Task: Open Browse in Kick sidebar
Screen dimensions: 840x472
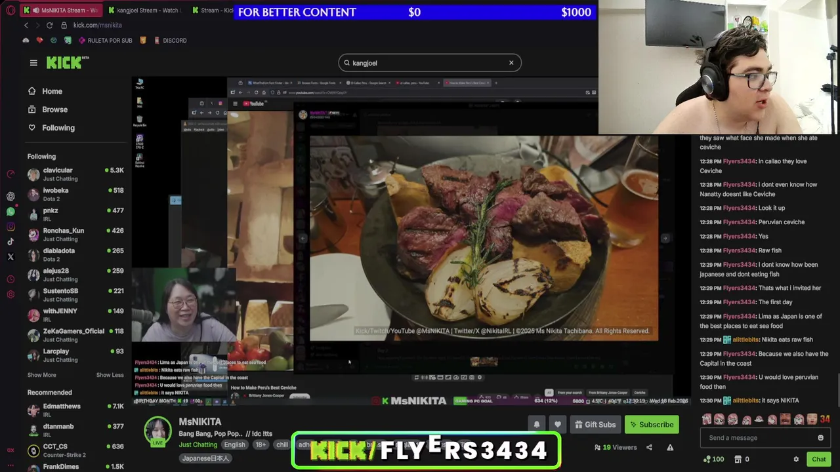Action: pyautogui.click(x=47, y=109)
